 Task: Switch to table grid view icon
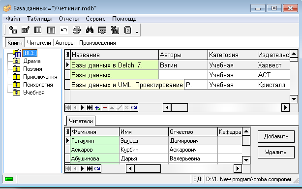(x=38, y=30)
